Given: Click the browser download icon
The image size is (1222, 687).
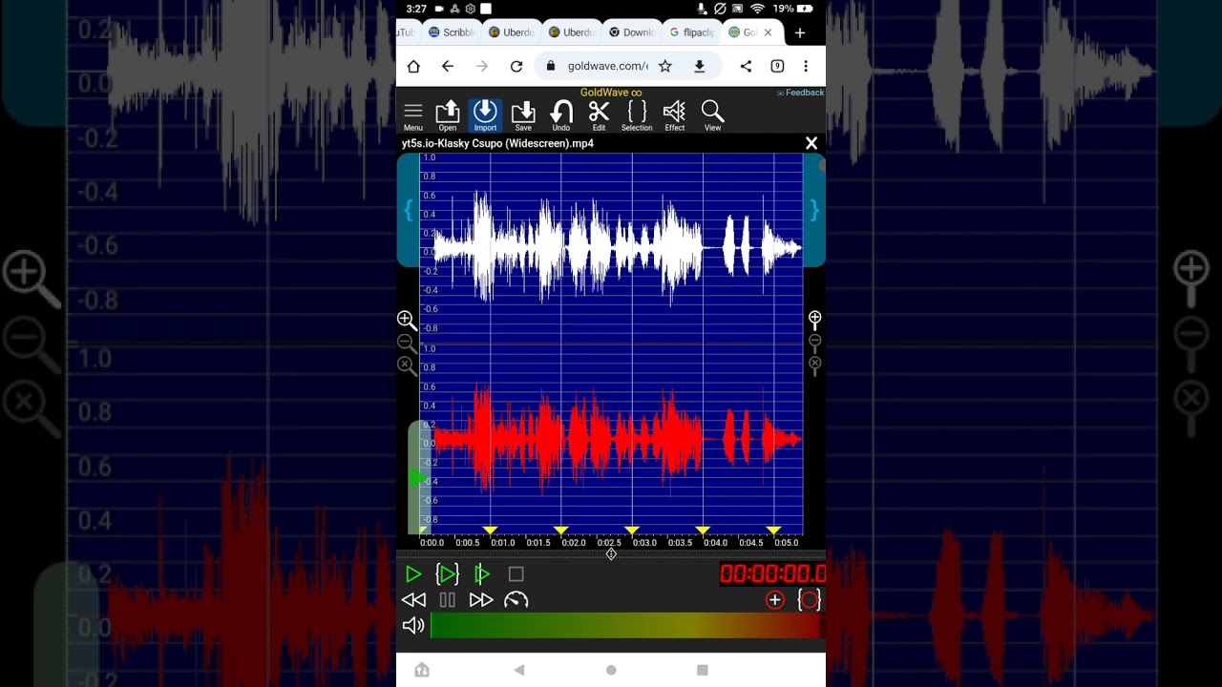Looking at the screenshot, I should [x=700, y=66].
